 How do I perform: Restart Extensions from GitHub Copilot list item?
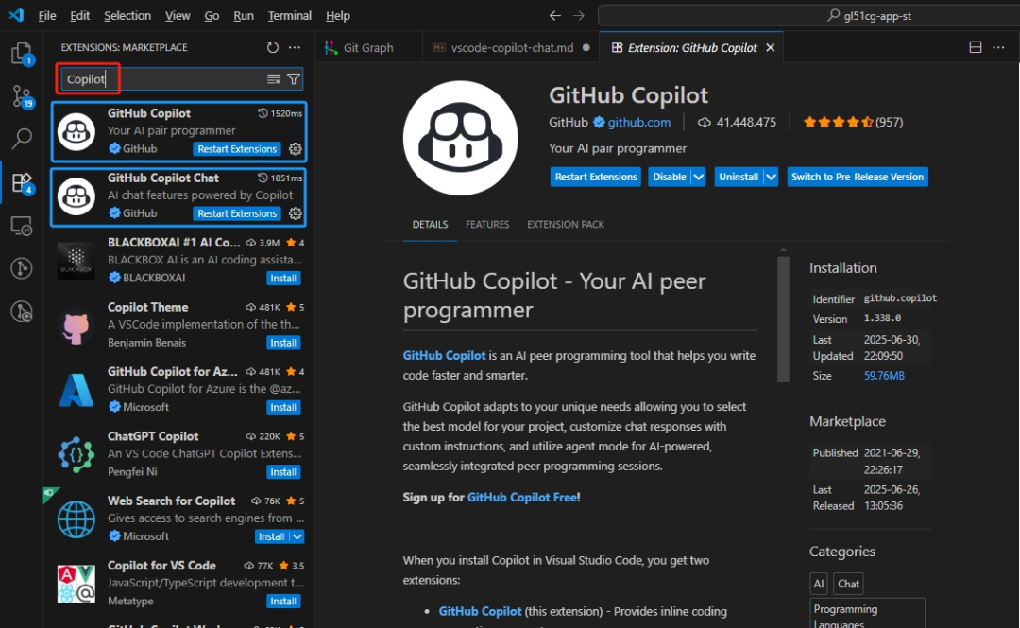tap(237, 149)
